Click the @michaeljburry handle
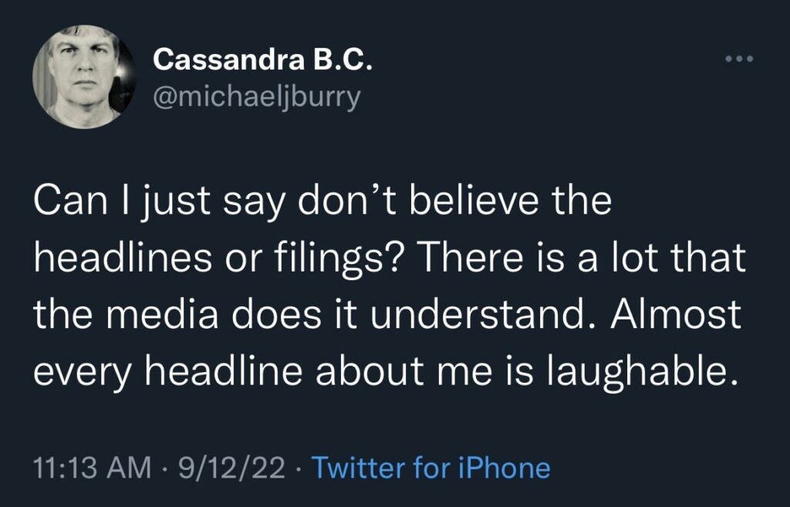Viewport: 790px width, 507px height. pos(257,98)
